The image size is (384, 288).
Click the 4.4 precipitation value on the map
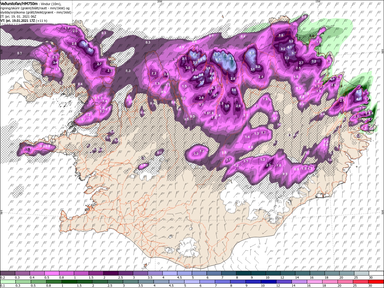tap(196, 77)
